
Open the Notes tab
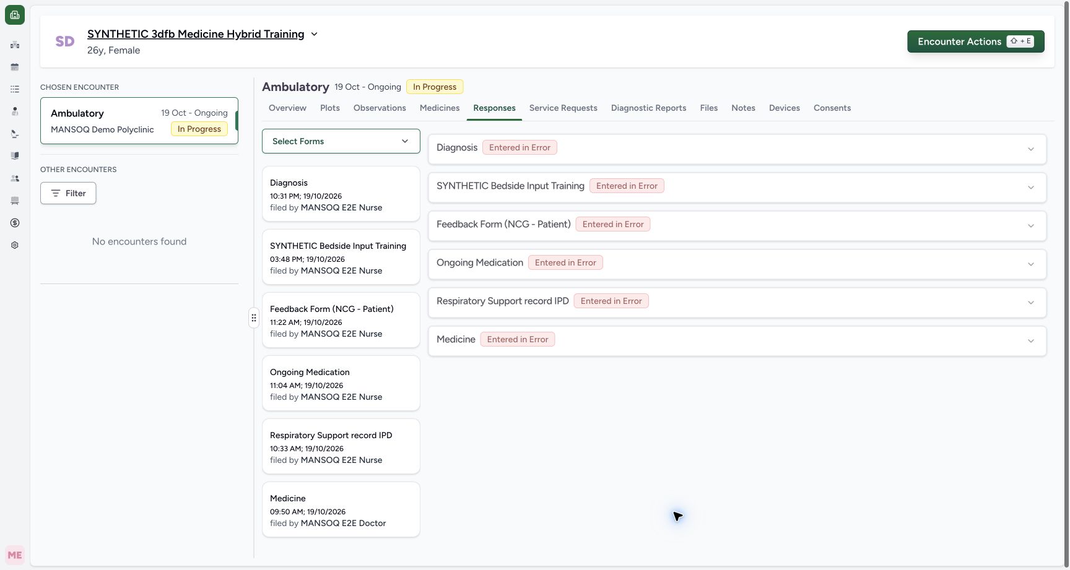743,108
